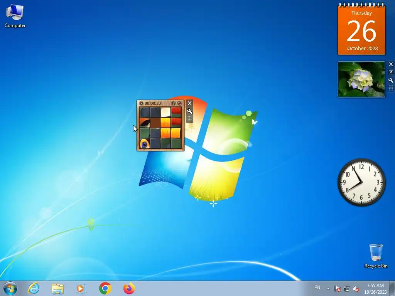Launch Google Chrome from the taskbar
This screenshot has height=296, width=395.
pyautogui.click(x=105, y=288)
